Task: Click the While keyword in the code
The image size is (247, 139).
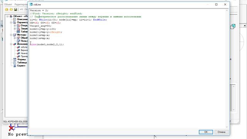Action: (43, 20)
